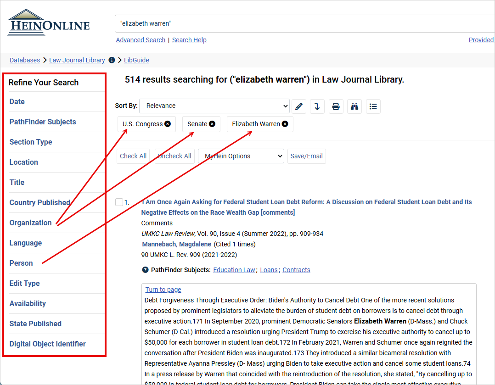Expand the Digital Object Identifier facet

pos(47,344)
